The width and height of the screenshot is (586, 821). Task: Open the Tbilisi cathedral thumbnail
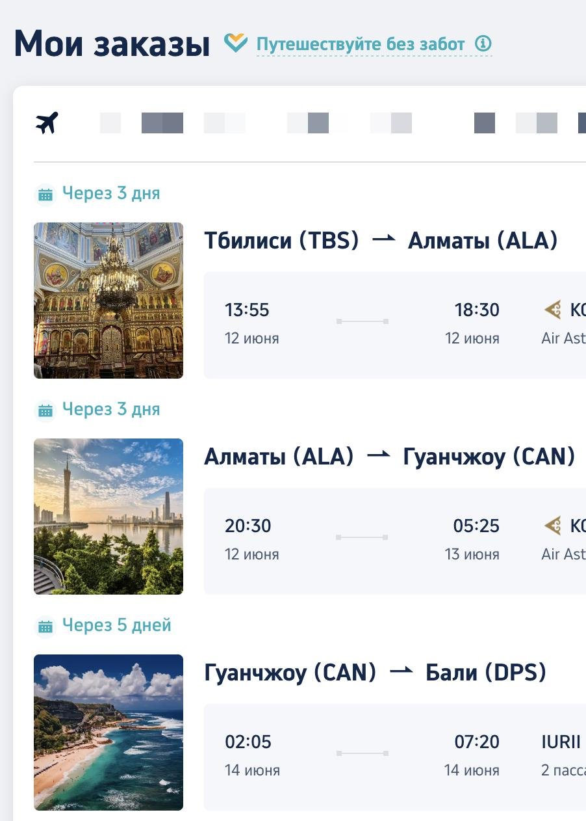pyautogui.click(x=108, y=301)
